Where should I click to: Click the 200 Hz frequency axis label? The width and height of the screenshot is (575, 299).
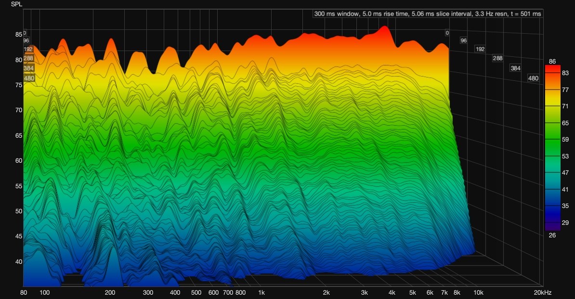[110, 292]
